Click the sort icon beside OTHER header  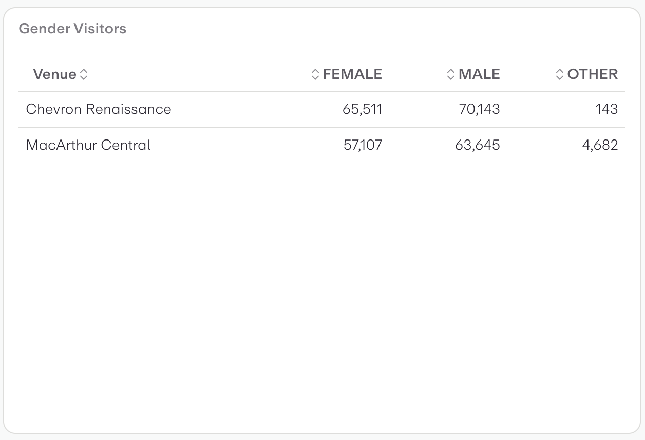pyautogui.click(x=559, y=74)
